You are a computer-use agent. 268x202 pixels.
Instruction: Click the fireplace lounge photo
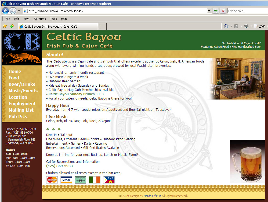tap(236, 79)
